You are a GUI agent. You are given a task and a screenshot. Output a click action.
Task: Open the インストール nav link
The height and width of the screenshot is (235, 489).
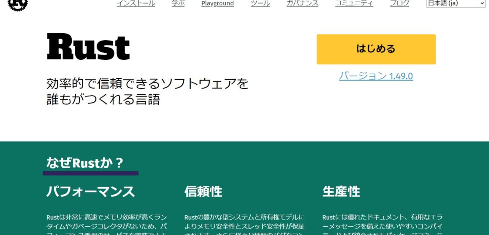coord(136,3)
